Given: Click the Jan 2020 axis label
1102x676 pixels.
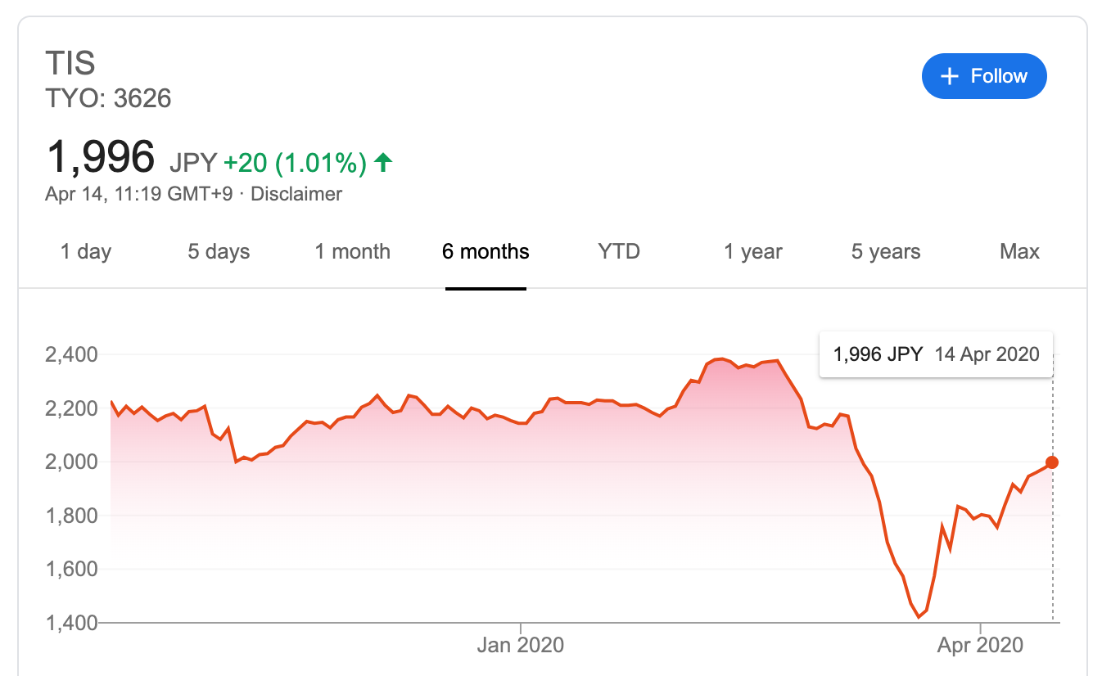Looking at the screenshot, I should 521,646.
